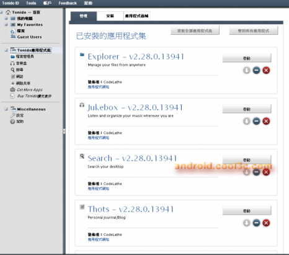The width and height of the screenshot is (289, 255).
Task: Open the Feedback menu
Action: [68, 3]
